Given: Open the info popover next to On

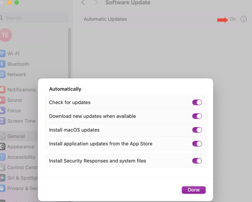Looking at the screenshot, I should [244, 19].
